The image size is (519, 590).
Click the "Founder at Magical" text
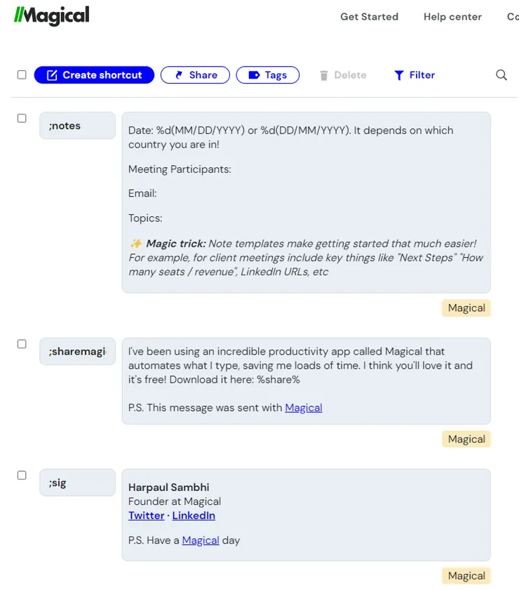[175, 501]
